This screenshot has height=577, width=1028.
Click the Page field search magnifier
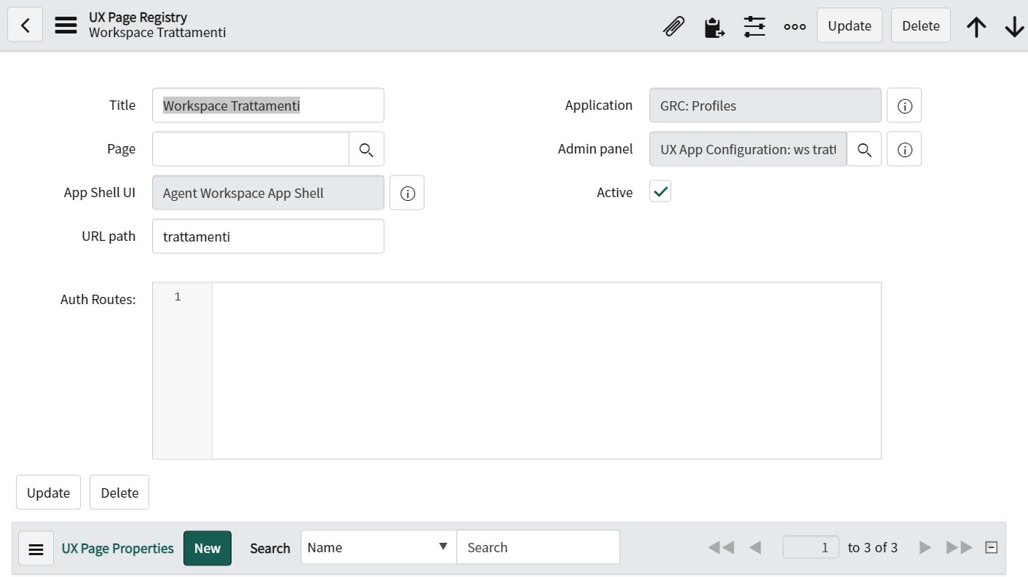(x=367, y=148)
